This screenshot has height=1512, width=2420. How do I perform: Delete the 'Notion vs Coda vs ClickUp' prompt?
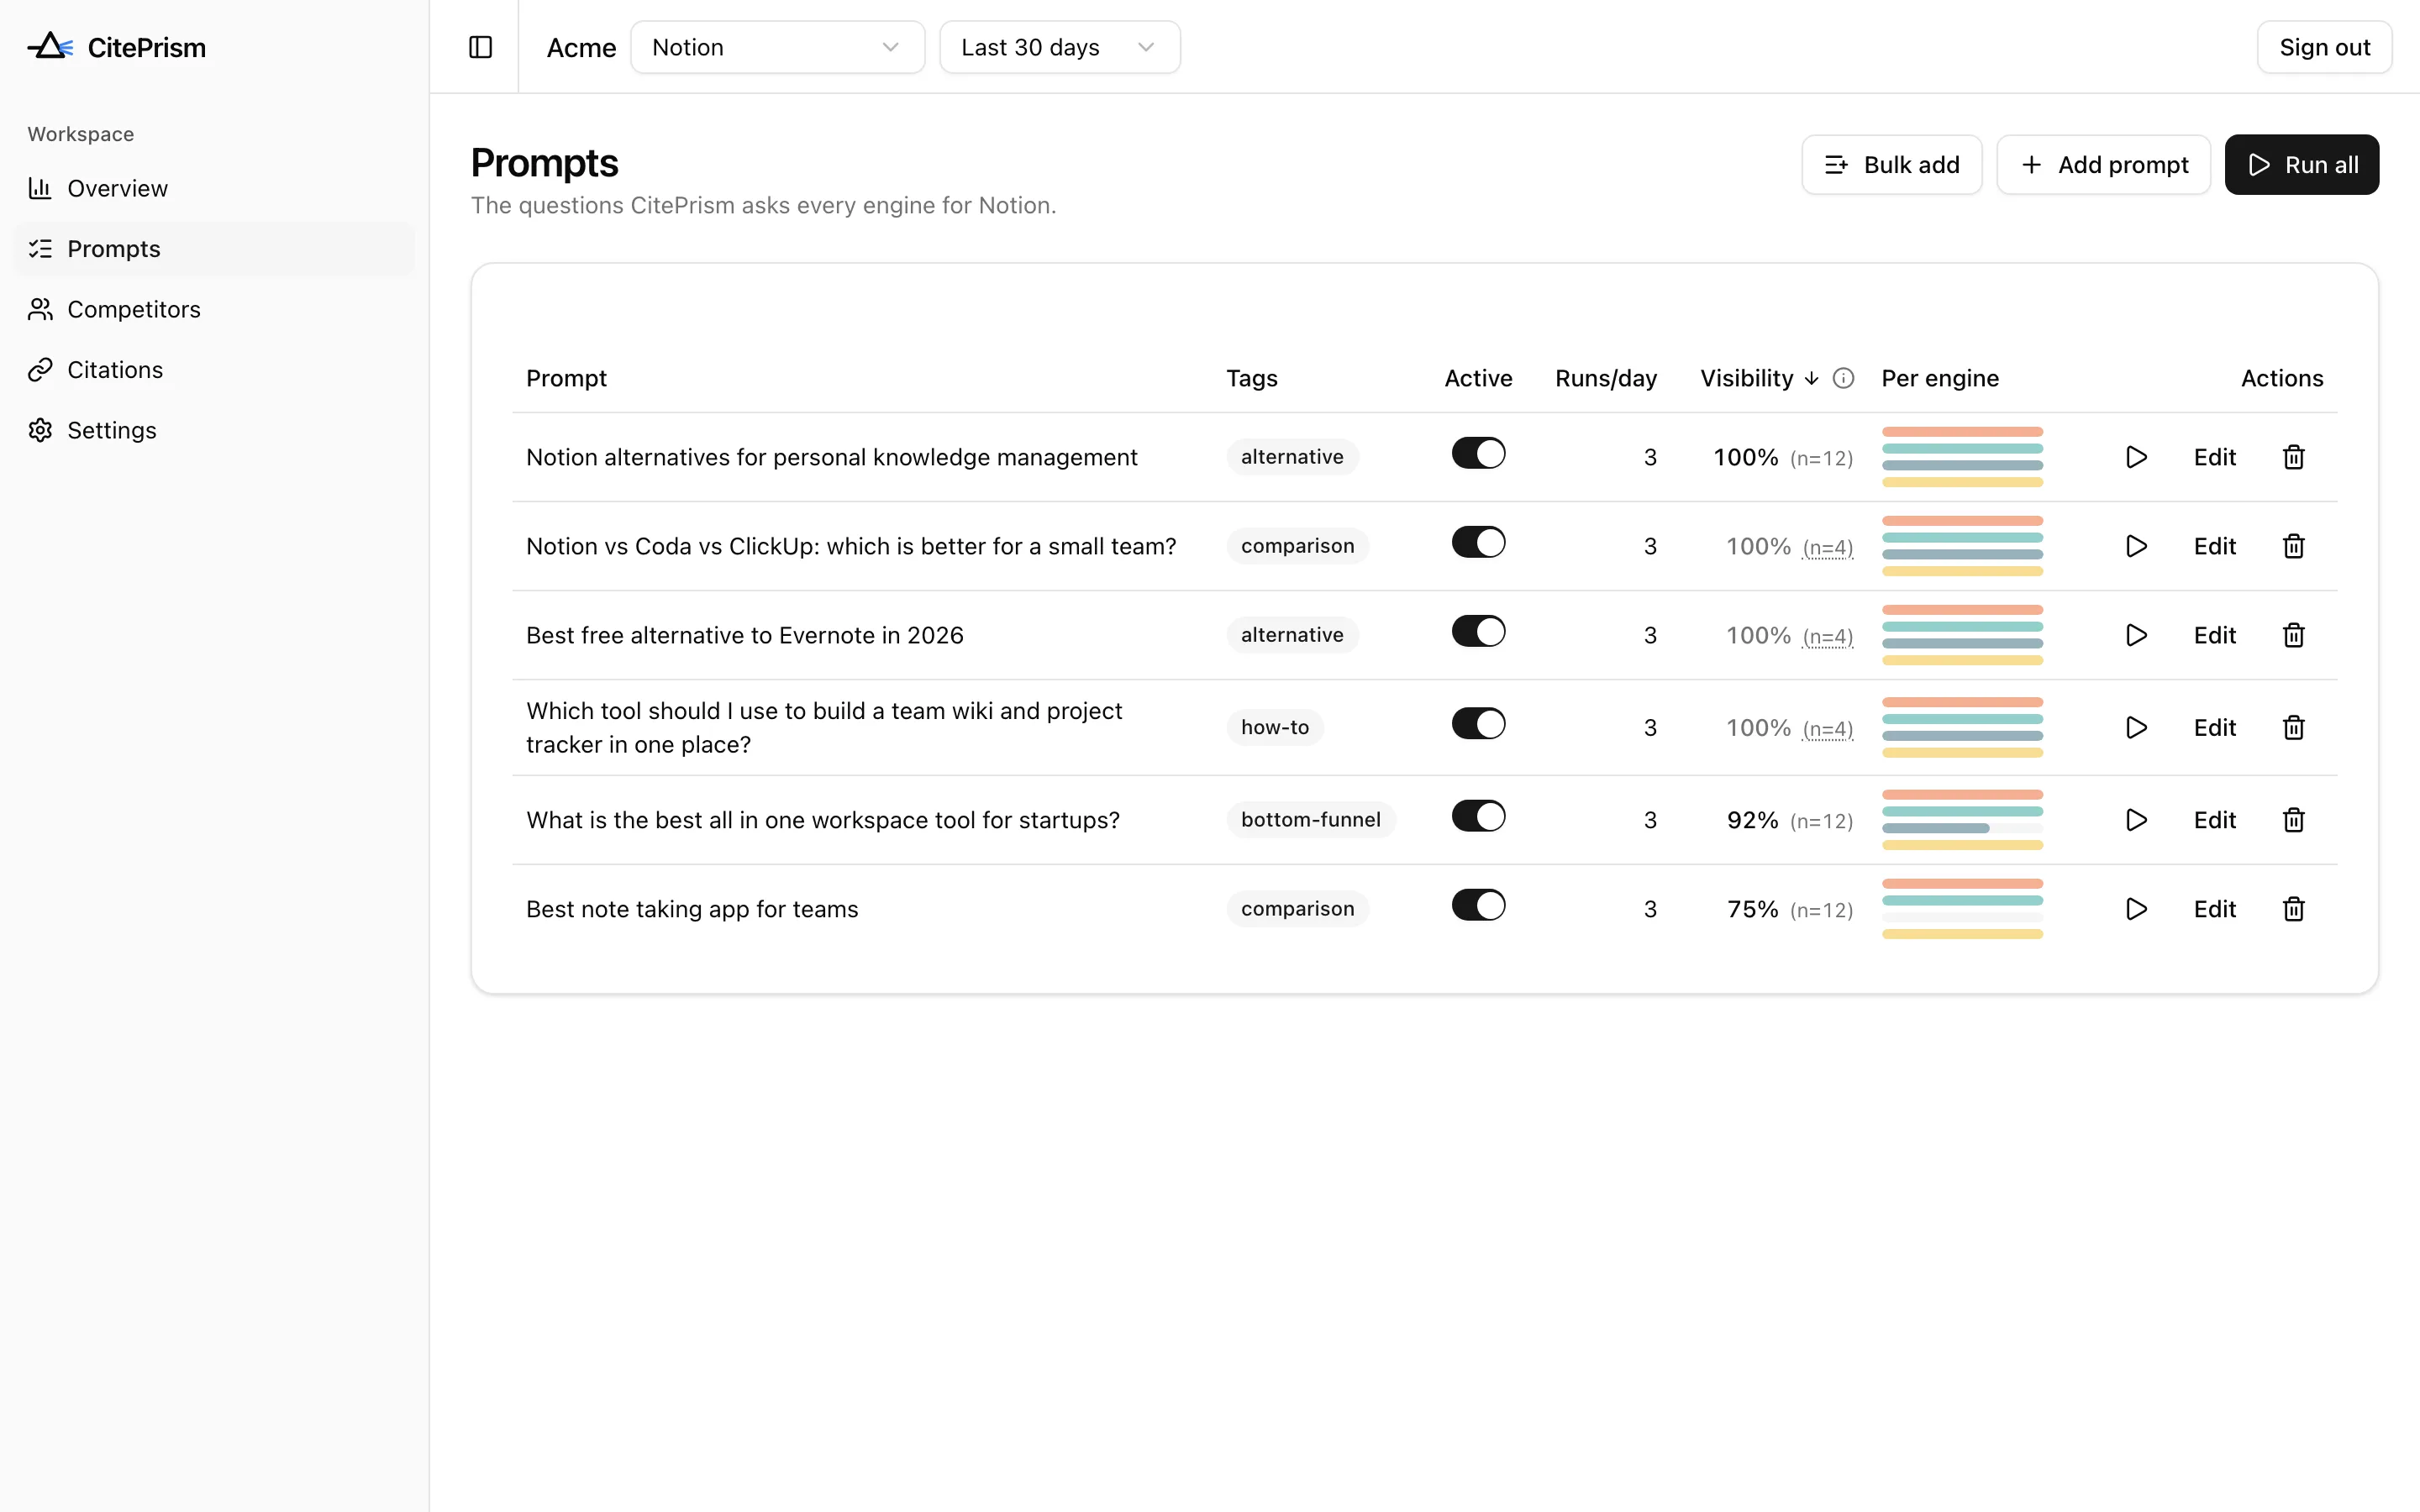click(x=2293, y=546)
